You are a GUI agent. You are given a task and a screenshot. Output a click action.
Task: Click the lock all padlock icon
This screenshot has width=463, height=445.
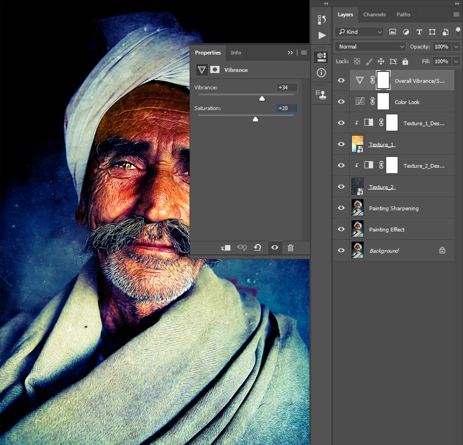(406, 62)
